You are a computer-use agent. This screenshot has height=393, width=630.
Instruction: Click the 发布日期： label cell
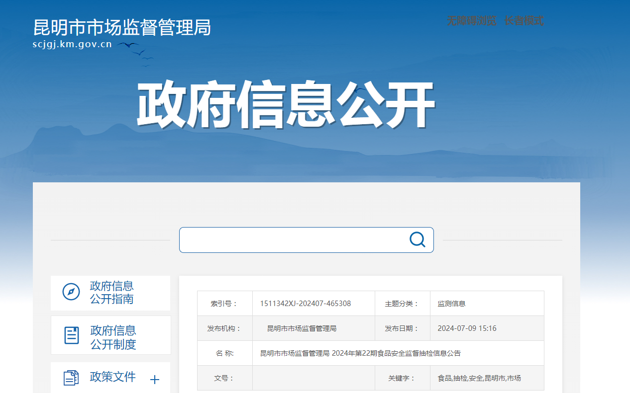tap(403, 328)
